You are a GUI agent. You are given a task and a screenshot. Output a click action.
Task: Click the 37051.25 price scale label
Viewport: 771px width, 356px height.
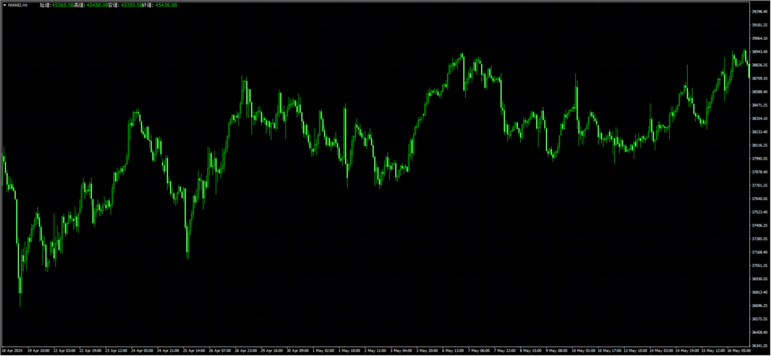(760, 265)
